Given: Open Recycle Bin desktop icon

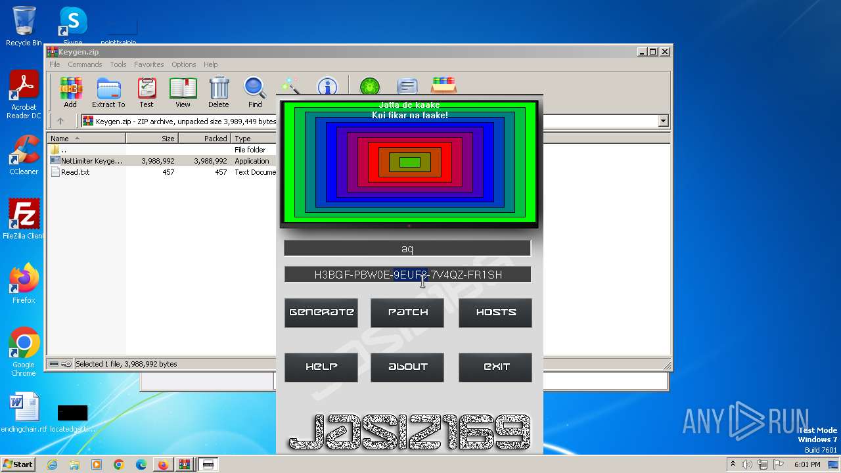Looking at the screenshot, I should (x=24, y=26).
